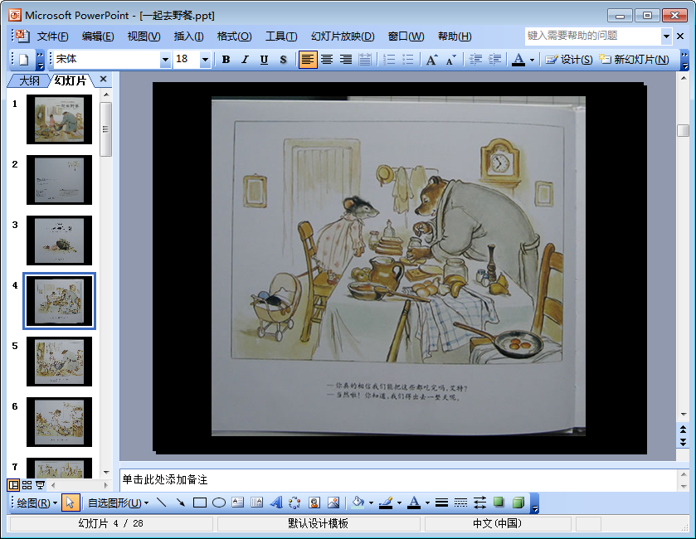
Task: Expand the help question dropdown
Action: tap(666, 36)
